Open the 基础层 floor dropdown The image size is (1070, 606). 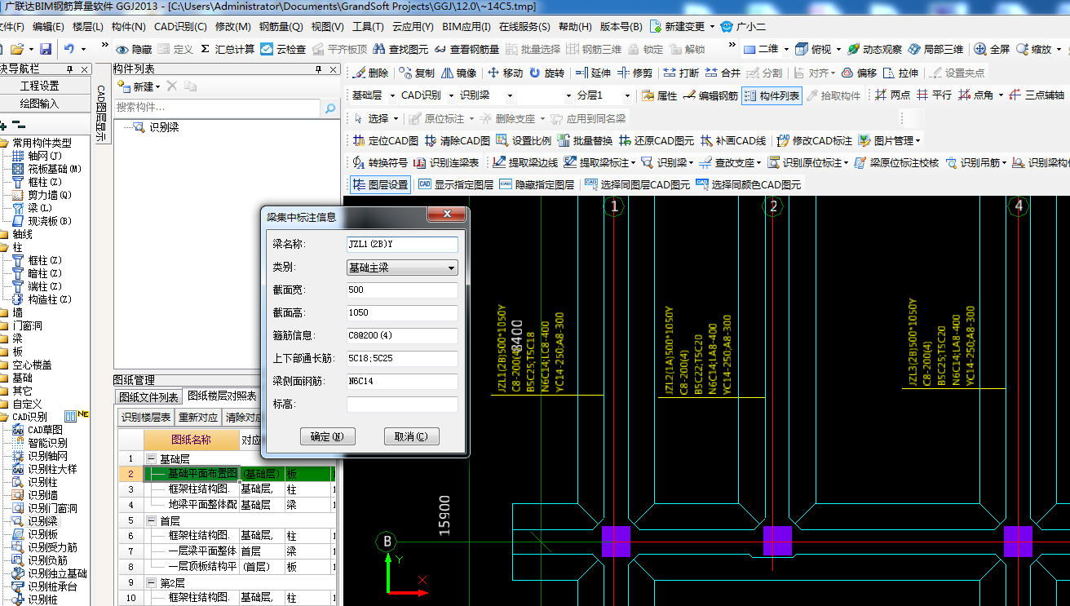click(372, 95)
